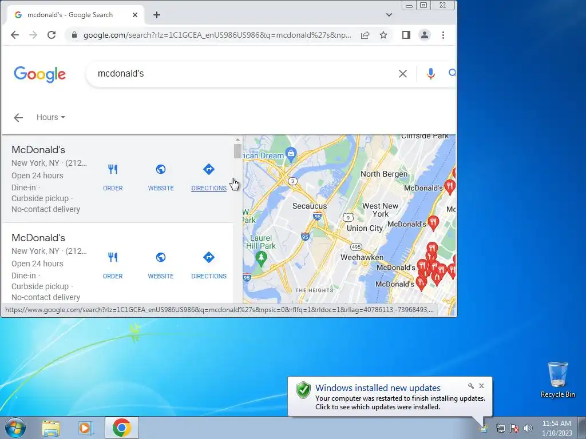Image resolution: width=586 pixels, height=439 pixels.
Task: Get DIRECTIONS for the second McDonald's listing
Action: pos(208,265)
